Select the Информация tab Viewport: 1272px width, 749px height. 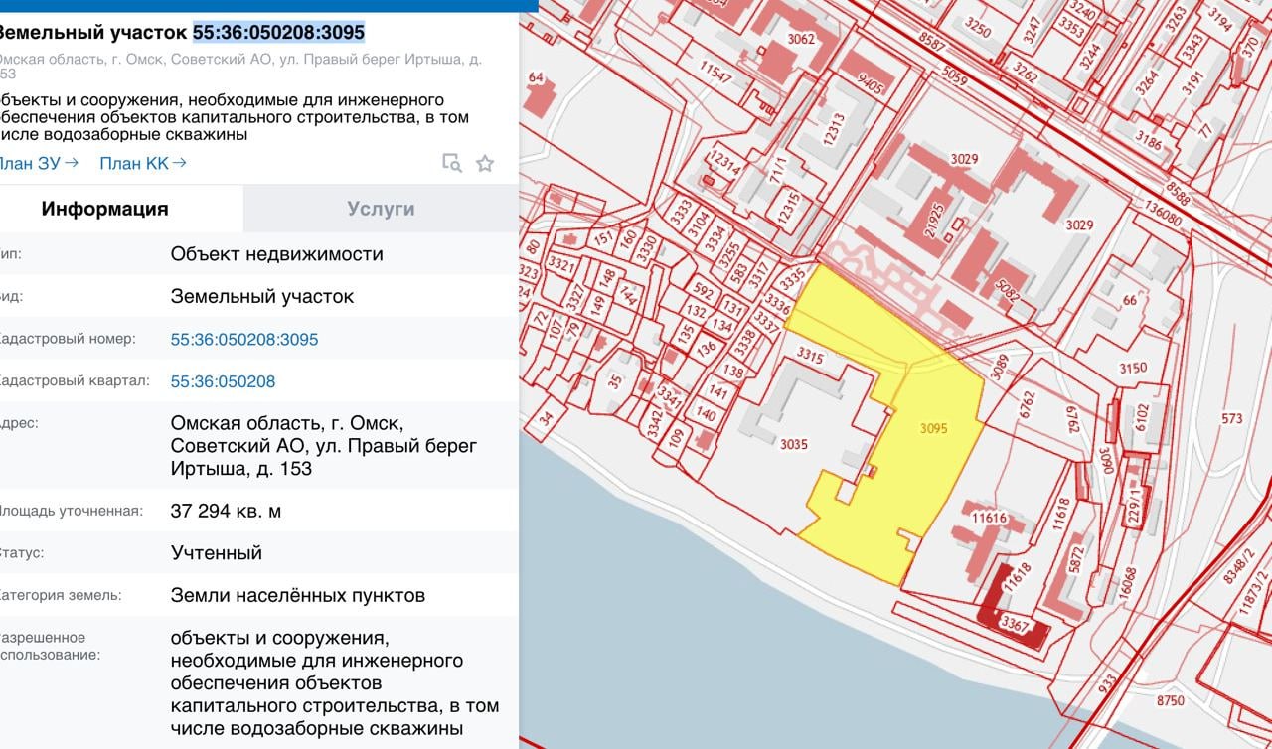[104, 209]
